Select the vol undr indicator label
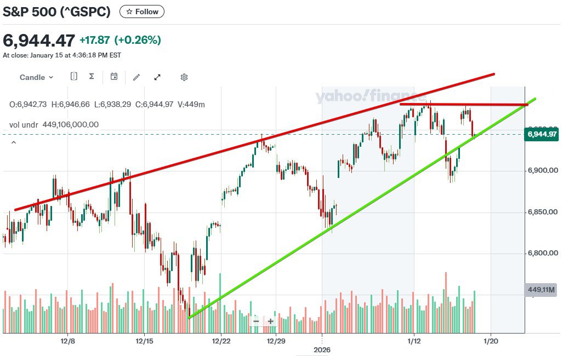This screenshot has height=356, width=563. [x=24, y=124]
